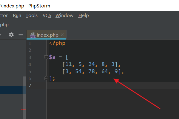
Task: Open the Tools menu
Action: 32,15
